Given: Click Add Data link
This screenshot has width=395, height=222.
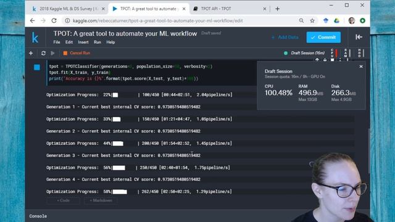Looking at the screenshot, I should pyautogui.click(x=285, y=37).
